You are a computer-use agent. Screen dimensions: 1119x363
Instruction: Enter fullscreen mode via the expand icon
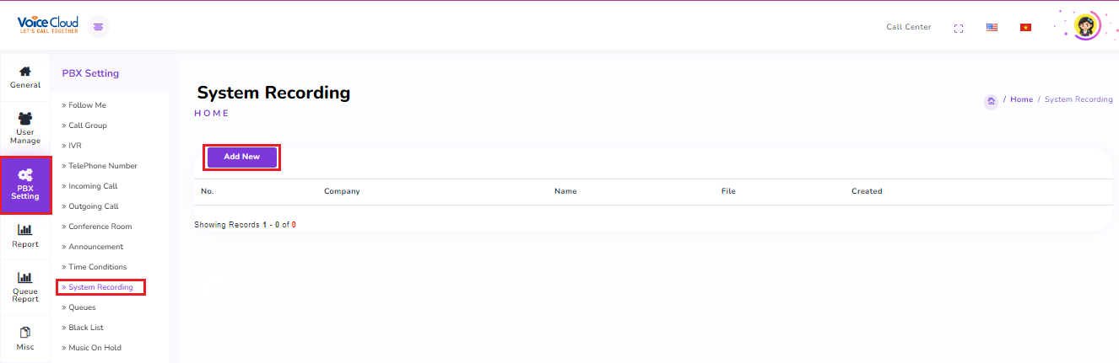(959, 28)
